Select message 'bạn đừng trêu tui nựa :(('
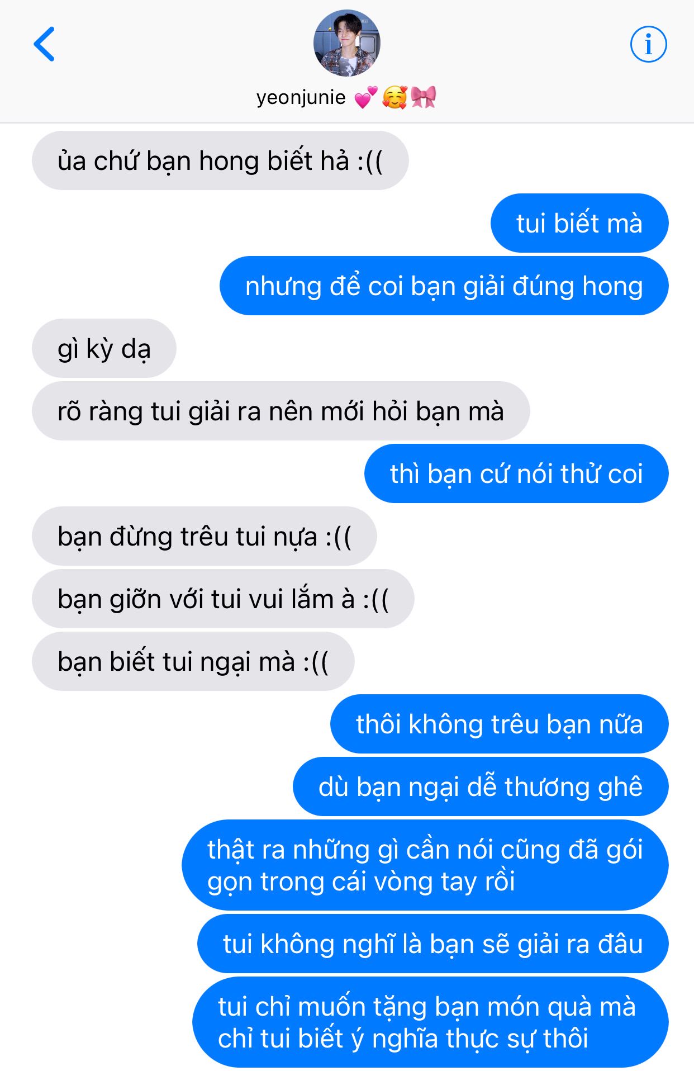Viewport: 694px width, 1071px height. [205, 536]
